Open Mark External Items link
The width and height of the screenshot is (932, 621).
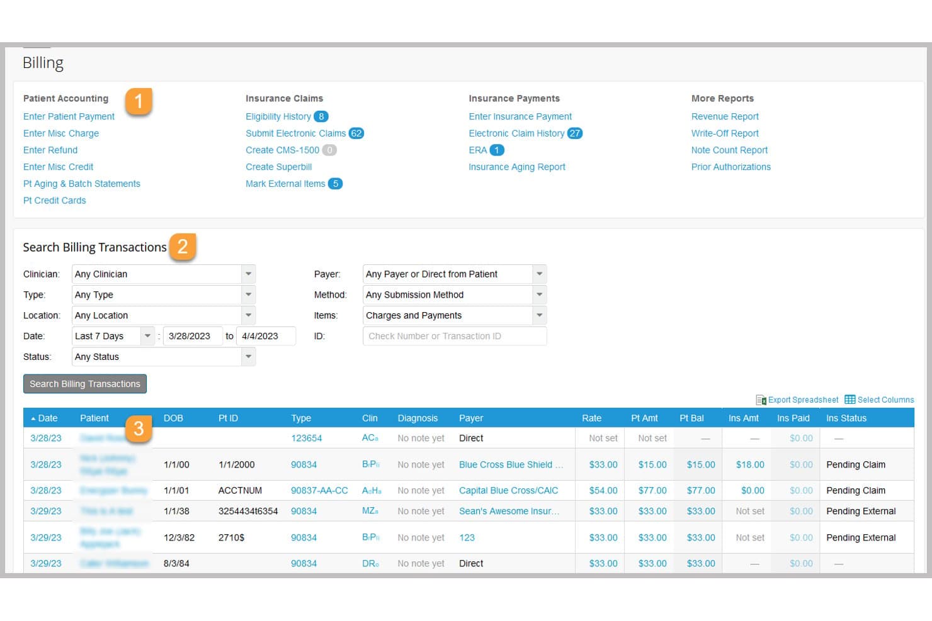[x=285, y=184]
